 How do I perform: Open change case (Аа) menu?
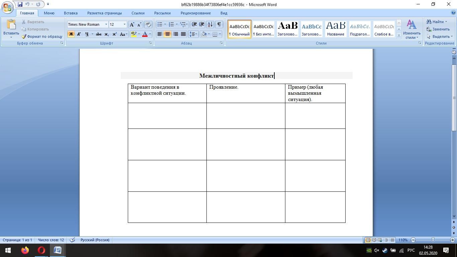point(123,34)
